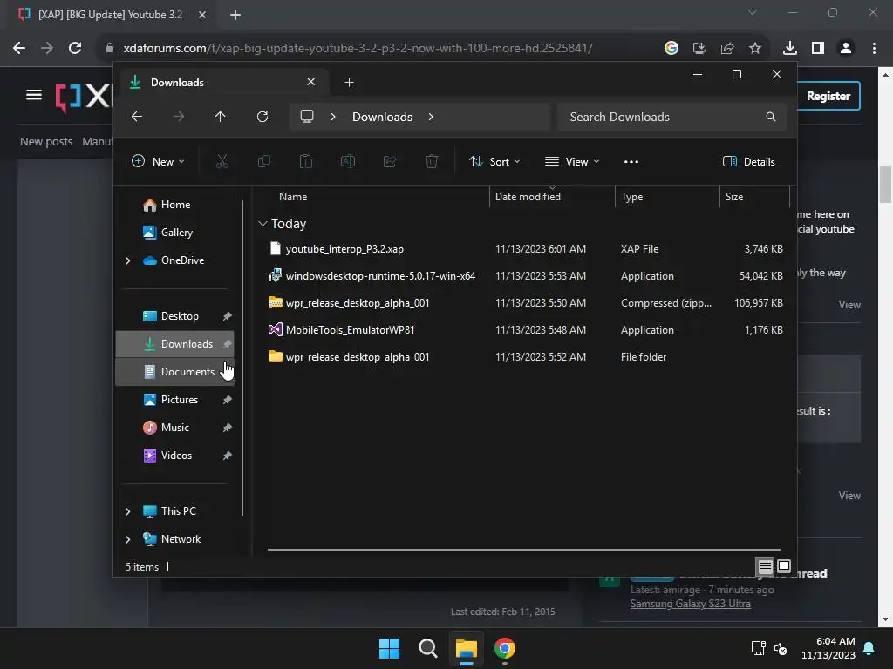
Task: Add a new File Explorer tab
Action: click(349, 83)
